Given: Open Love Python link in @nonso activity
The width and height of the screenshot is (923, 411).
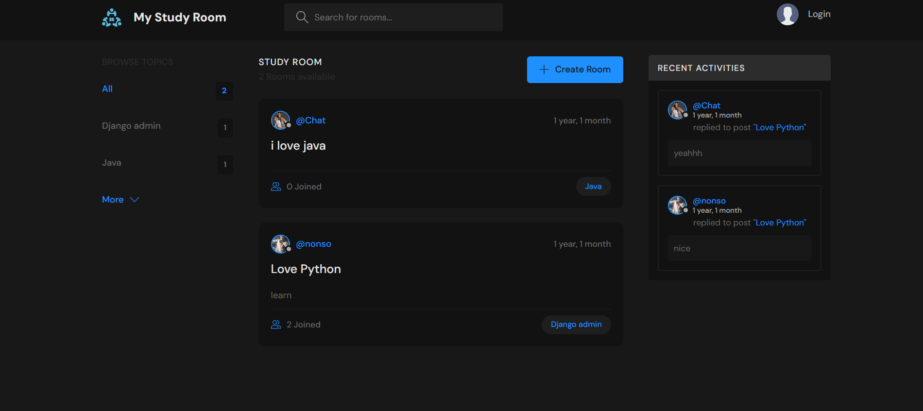Looking at the screenshot, I should click(780, 223).
